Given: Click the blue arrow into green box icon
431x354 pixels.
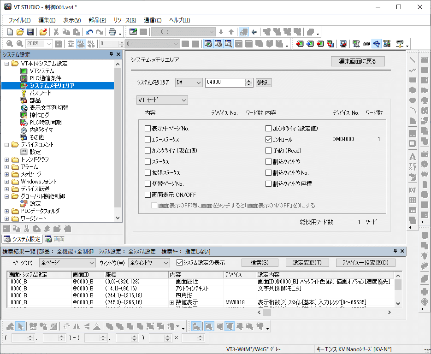Looking at the screenshot, I should 310,44.
